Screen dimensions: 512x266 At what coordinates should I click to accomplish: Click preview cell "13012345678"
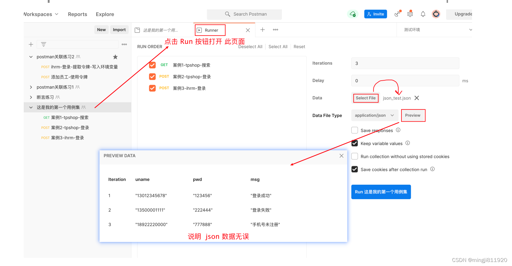(151, 196)
